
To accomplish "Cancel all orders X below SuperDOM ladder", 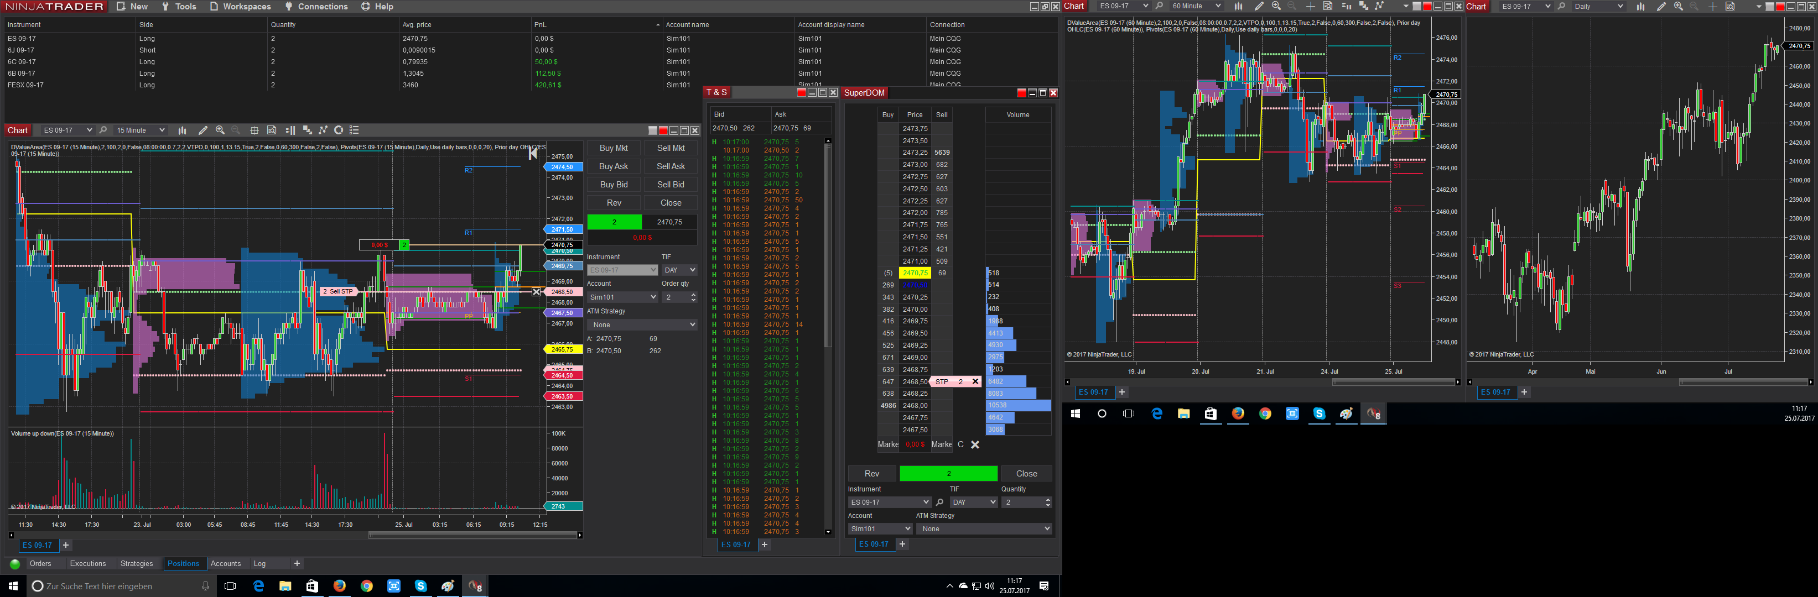I will pyautogui.click(x=975, y=445).
